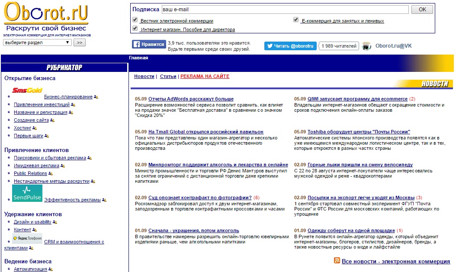This screenshot has width=456, height=272.
Task: Open the Эффективность рекламы link
Action: coord(72,200)
